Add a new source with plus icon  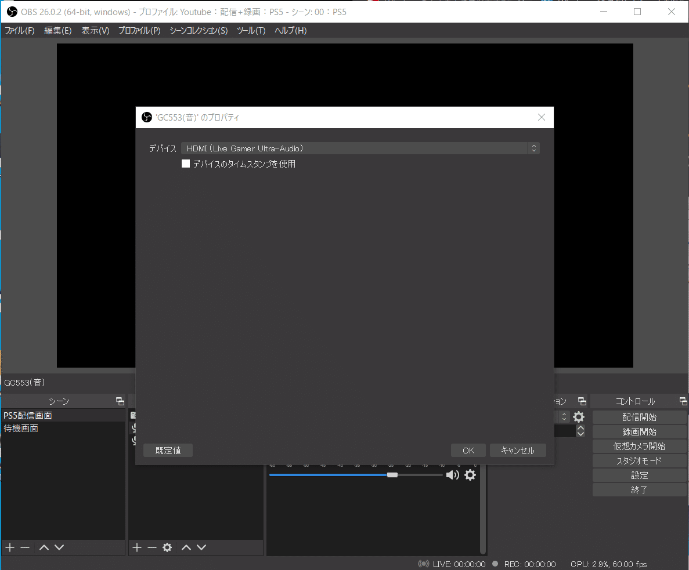(137, 547)
